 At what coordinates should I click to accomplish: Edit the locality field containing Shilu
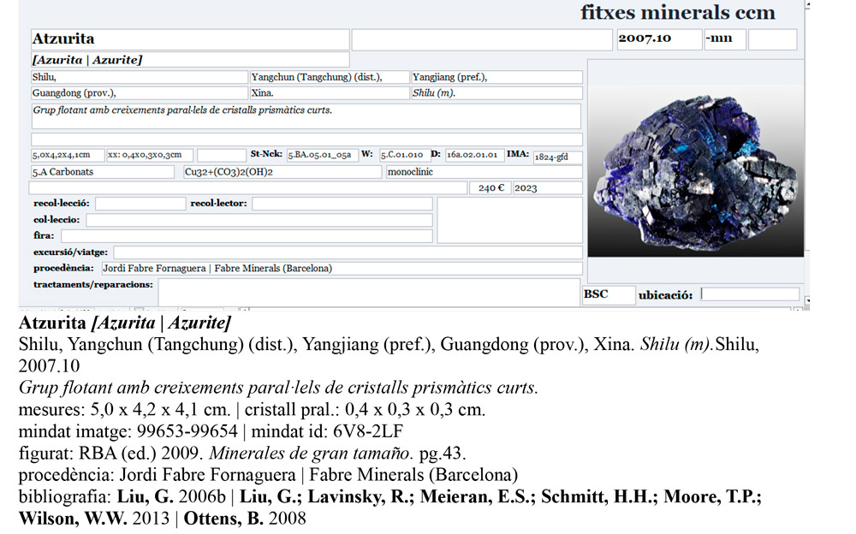137,77
